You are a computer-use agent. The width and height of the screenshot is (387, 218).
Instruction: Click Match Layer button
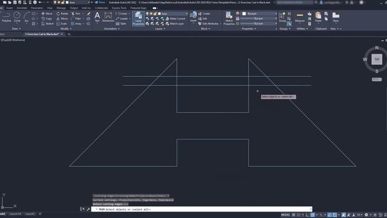point(175,24)
